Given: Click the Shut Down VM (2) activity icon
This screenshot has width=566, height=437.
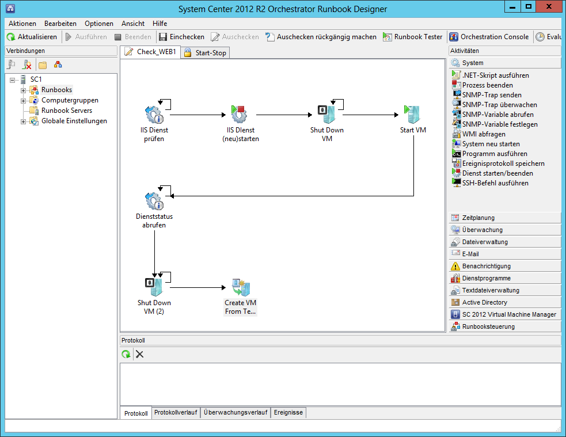Looking at the screenshot, I should (x=154, y=287).
